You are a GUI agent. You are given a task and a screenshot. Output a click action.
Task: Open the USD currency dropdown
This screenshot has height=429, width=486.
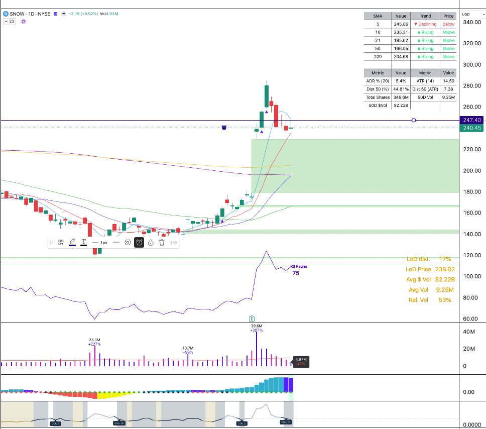pos(473,14)
